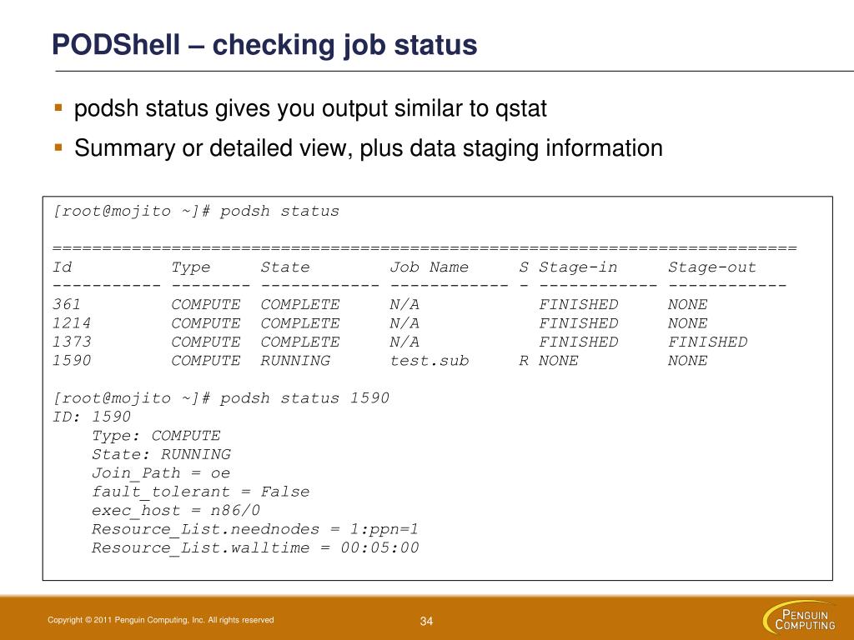
Task: Click the 'Stage-out' column header
Action: point(712,267)
